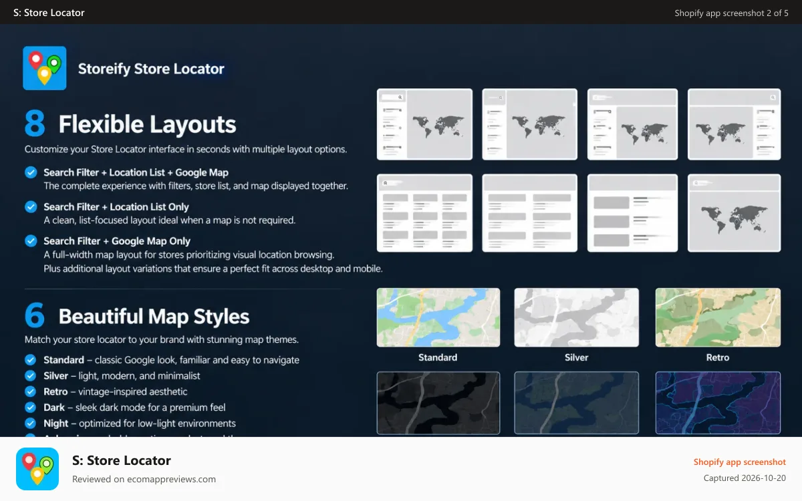Viewport: 802px width, 501px height.
Task: Click the 6 Beautiful Map Styles heading
Action: 137,316
